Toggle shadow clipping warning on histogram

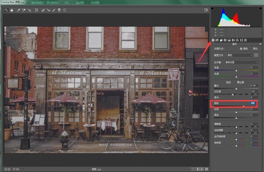point(213,8)
